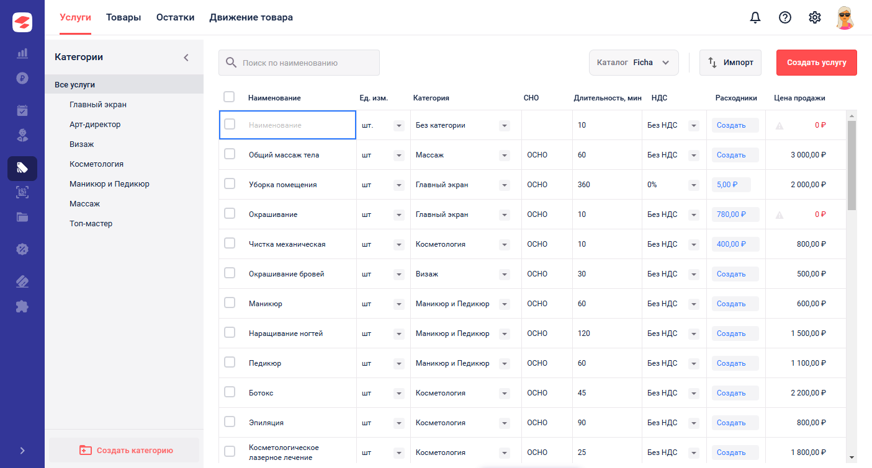
Task: Collapse the Категории panel with chevron
Action: tap(186, 57)
